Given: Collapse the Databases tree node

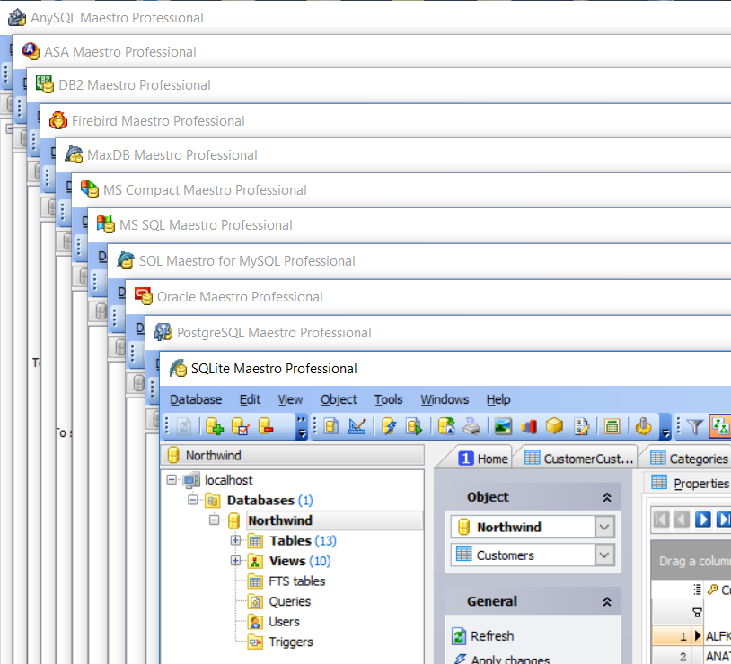Looking at the screenshot, I should click(193, 500).
